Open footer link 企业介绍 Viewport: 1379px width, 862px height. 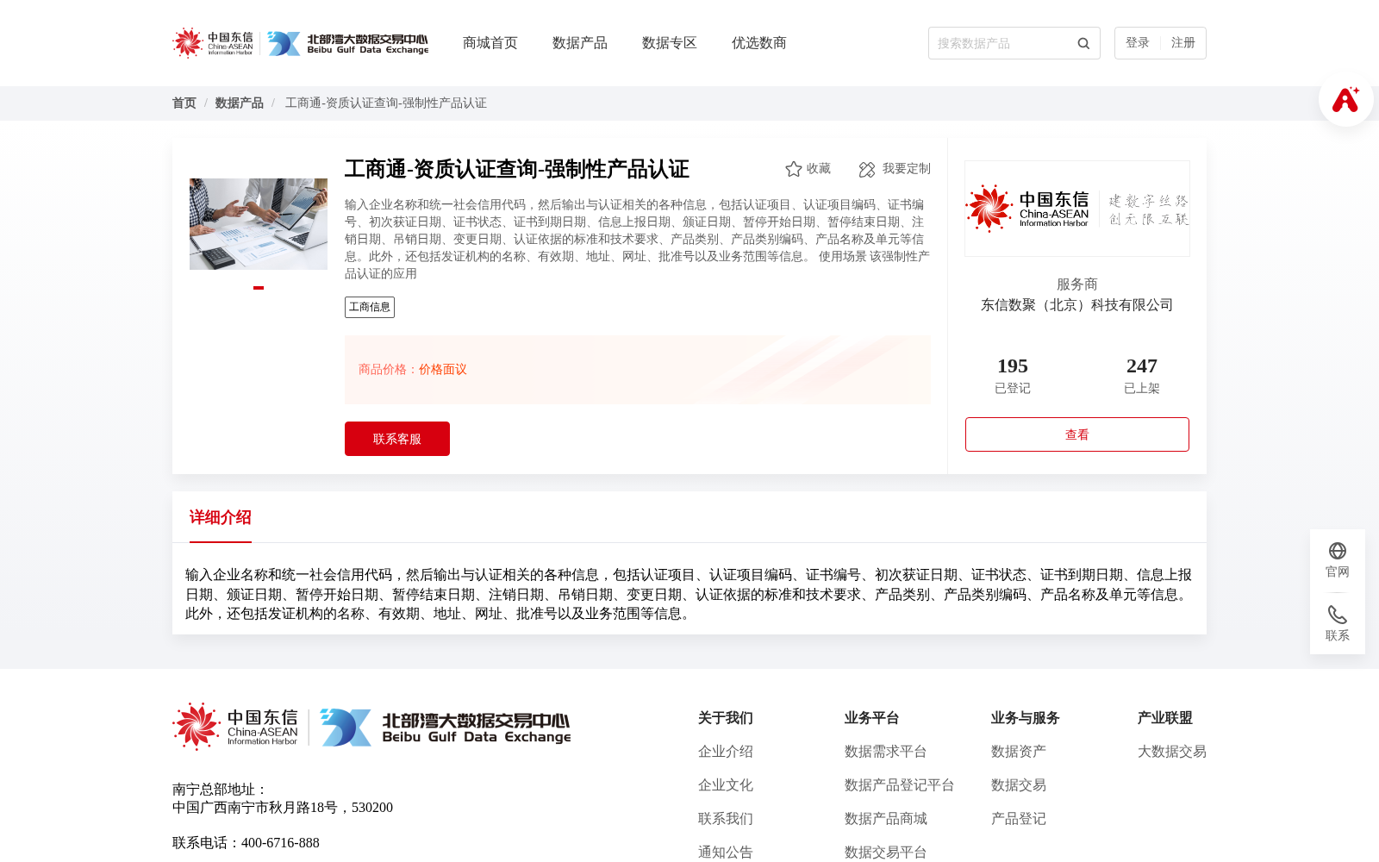click(x=726, y=752)
